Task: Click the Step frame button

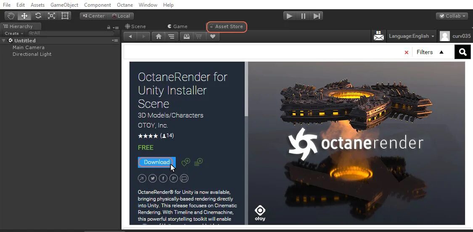Action: (x=317, y=16)
